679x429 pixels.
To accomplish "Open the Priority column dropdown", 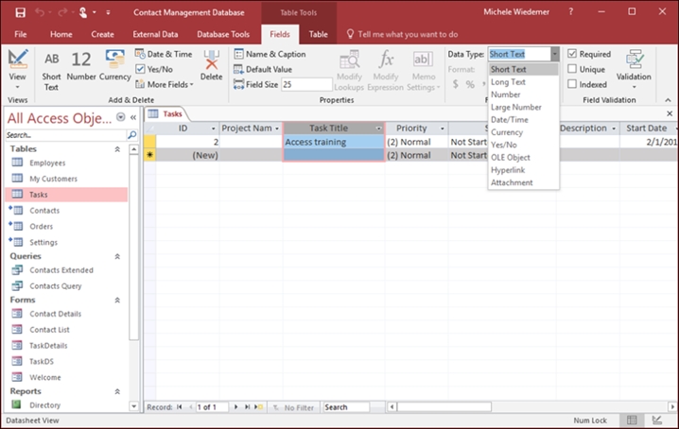I will coord(443,129).
